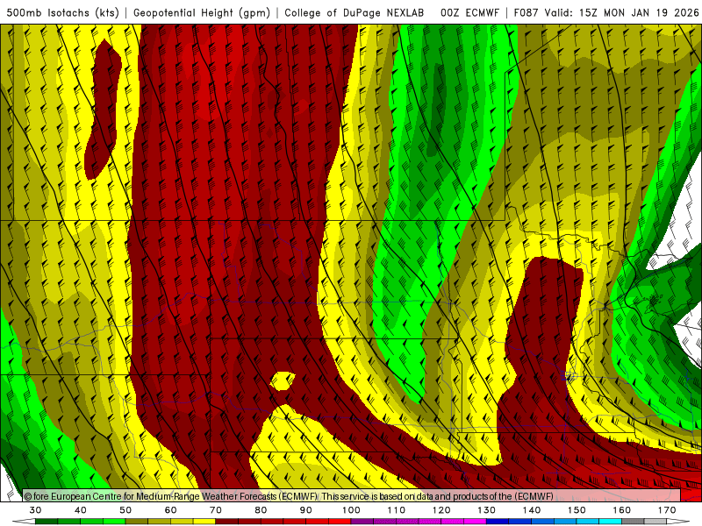Screen dimensions: 702x526
Task: Click 'Valid: 15Z MON JAN 19 2026' text
Action: [x=622, y=13]
